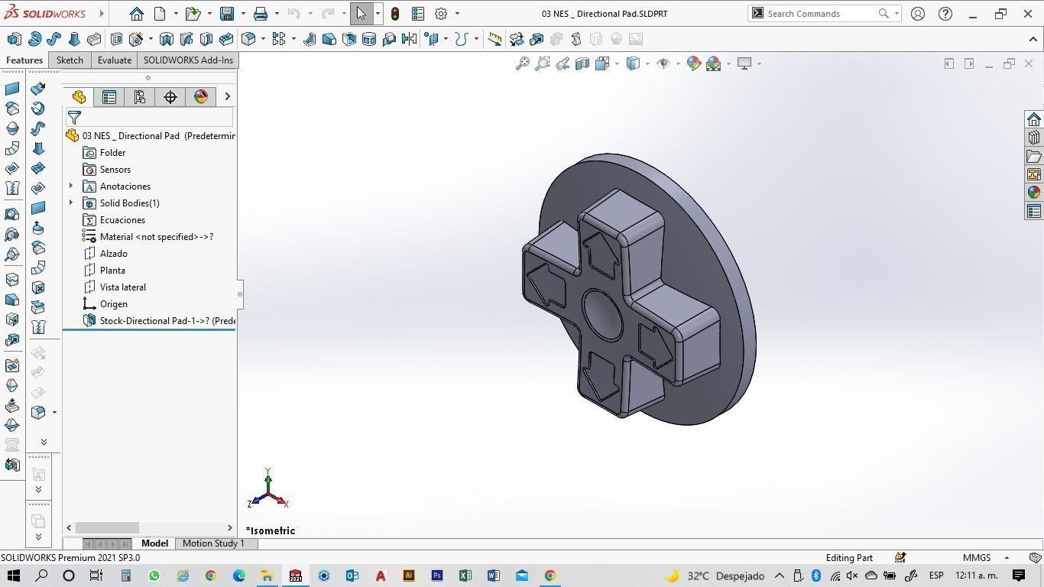This screenshot has width=1044, height=587.
Task: Click the Previous View icon
Action: tap(563, 63)
